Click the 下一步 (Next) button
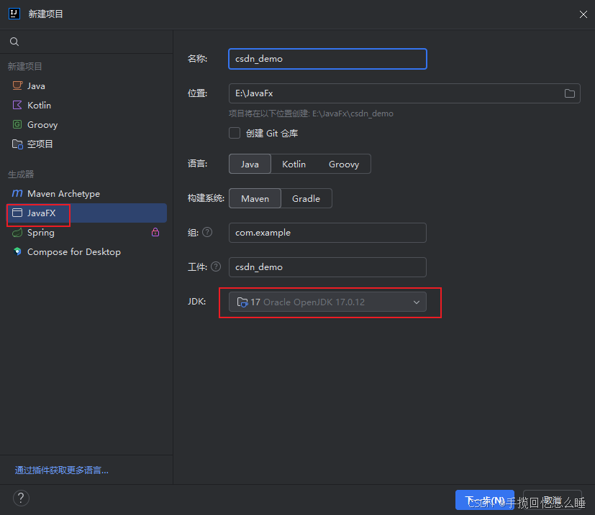595x515 pixels. coord(484,500)
